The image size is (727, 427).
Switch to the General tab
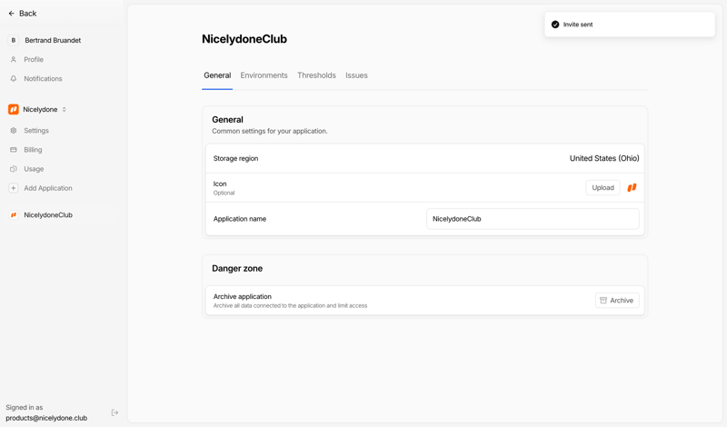coord(217,75)
